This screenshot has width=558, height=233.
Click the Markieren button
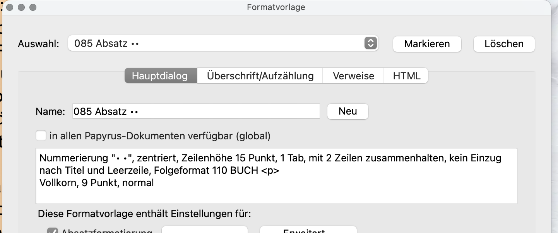click(427, 44)
